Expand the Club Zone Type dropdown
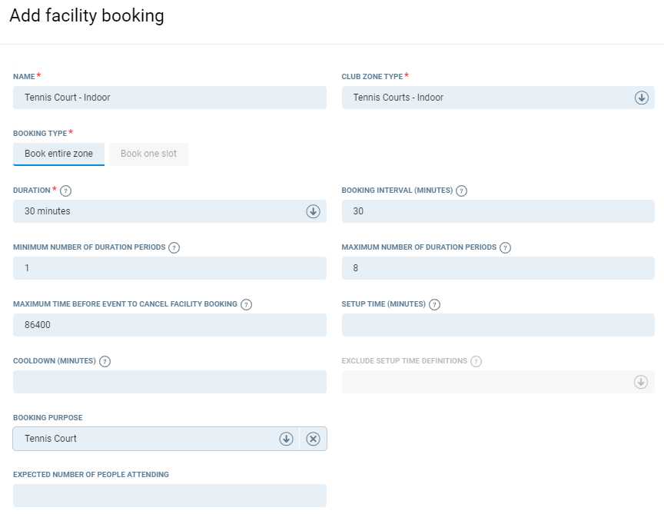The image size is (664, 514). (641, 98)
